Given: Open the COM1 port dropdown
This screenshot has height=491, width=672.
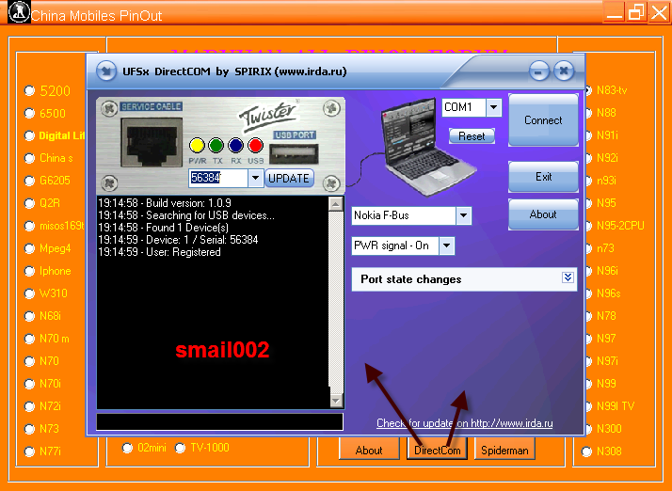Looking at the screenshot, I should coord(494,107).
